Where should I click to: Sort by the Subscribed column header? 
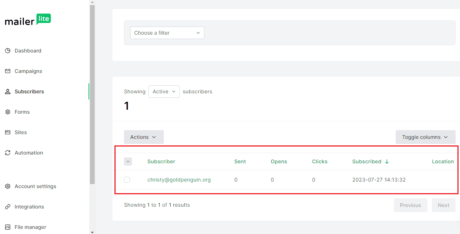[x=367, y=161]
